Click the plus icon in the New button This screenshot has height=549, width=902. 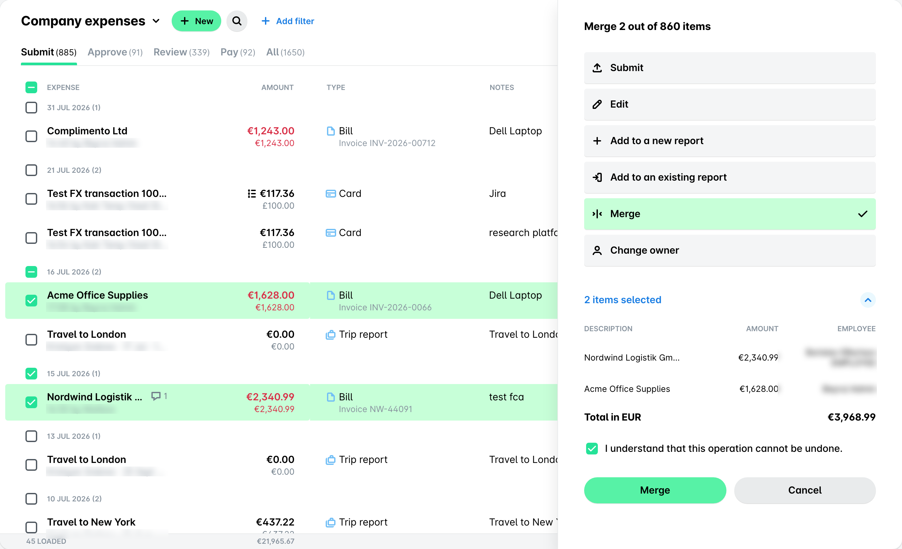coord(185,21)
